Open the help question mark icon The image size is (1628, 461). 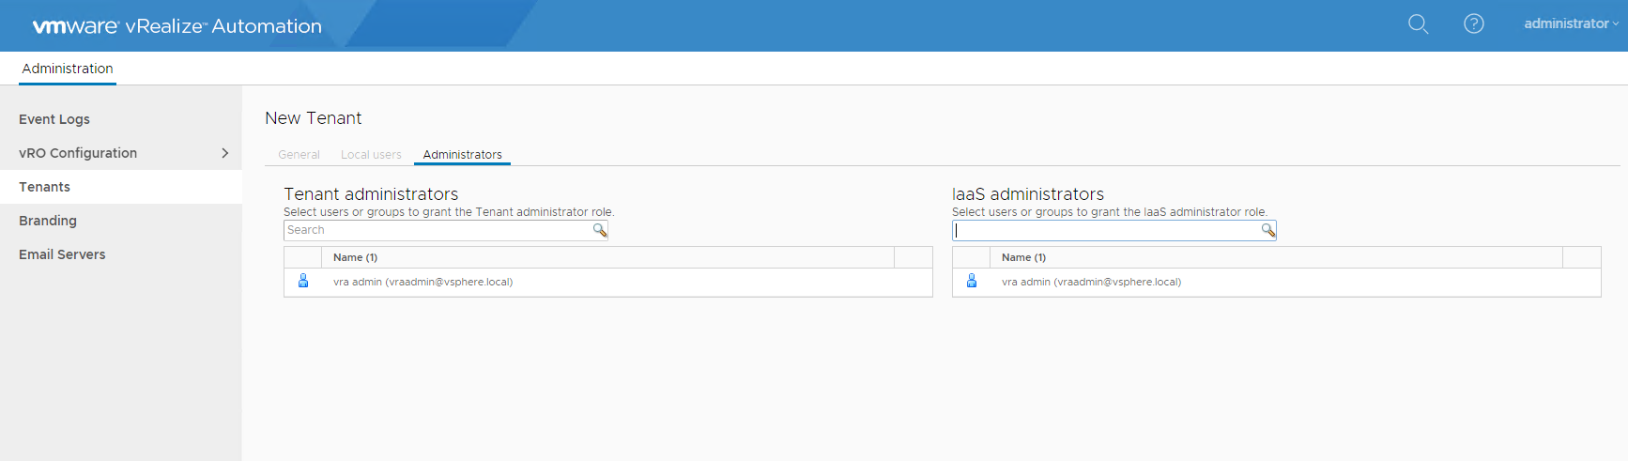(1474, 24)
